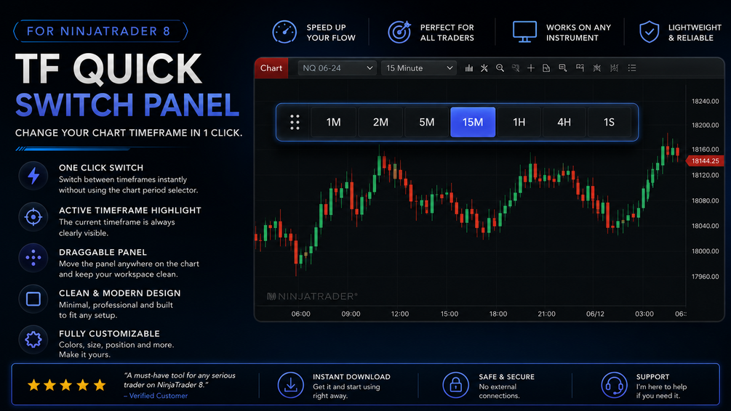The height and width of the screenshot is (411, 731).
Task: Click the SAFE & SECURE heading
Action: tap(507, 377)
